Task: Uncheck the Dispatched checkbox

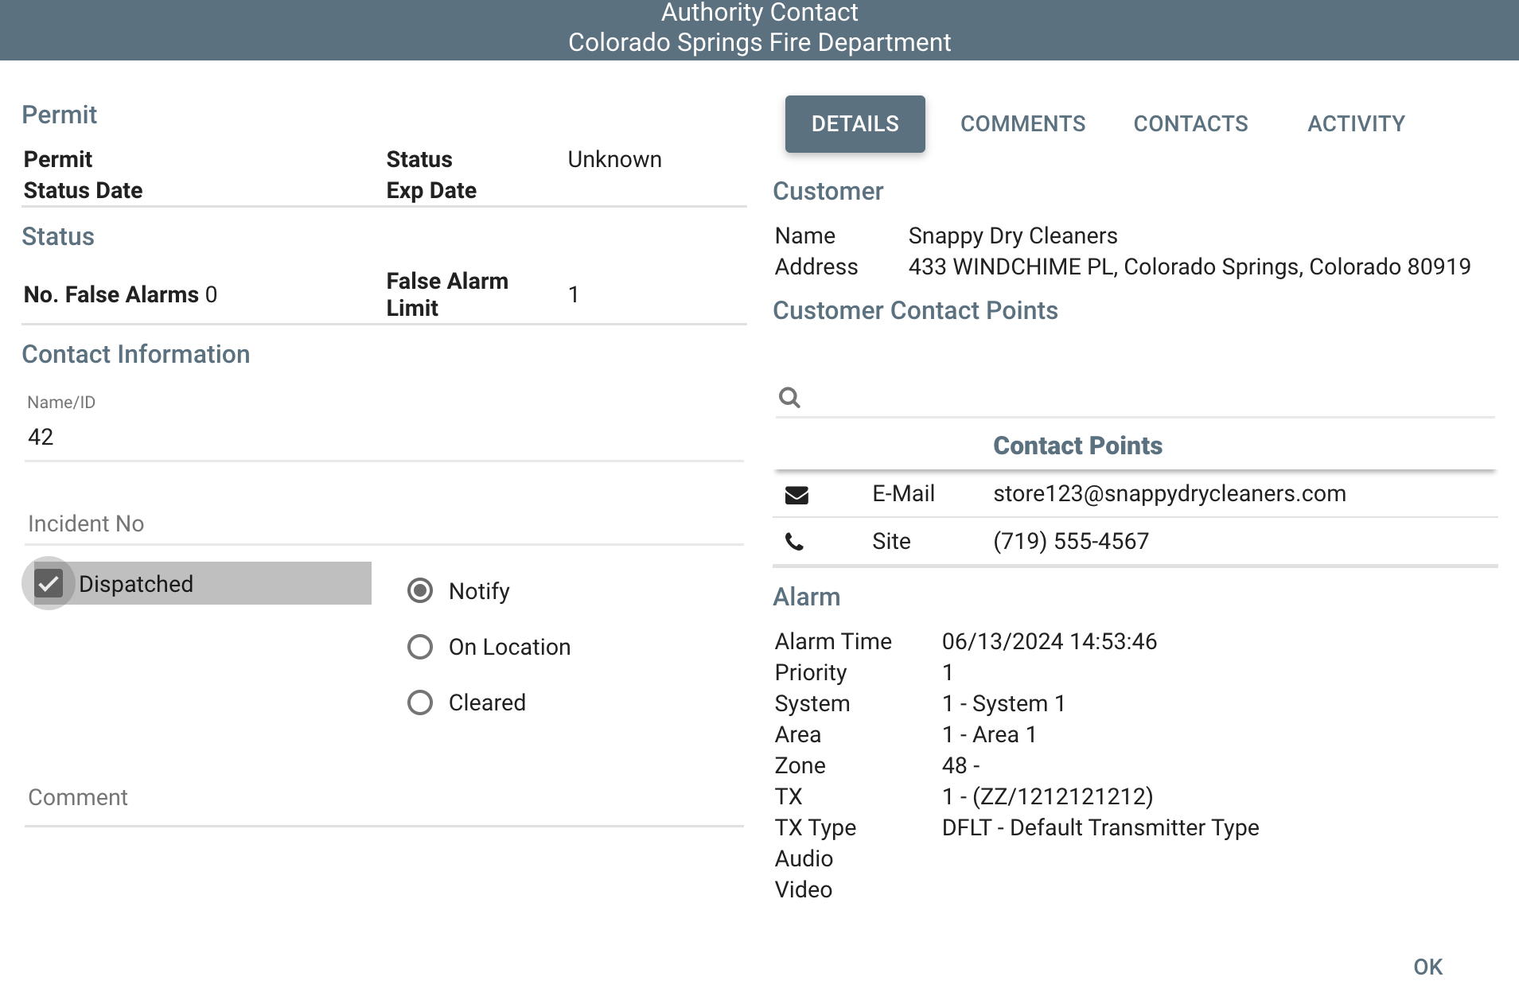Action: tap(49, 584)
